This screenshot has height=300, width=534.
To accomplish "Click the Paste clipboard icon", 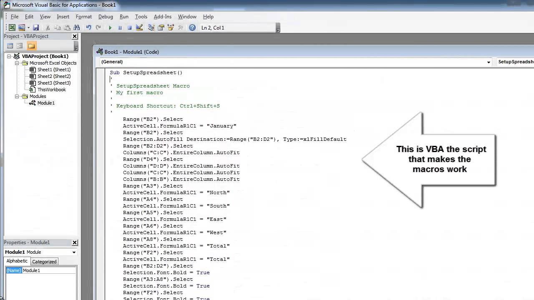I will coord(67,27).
